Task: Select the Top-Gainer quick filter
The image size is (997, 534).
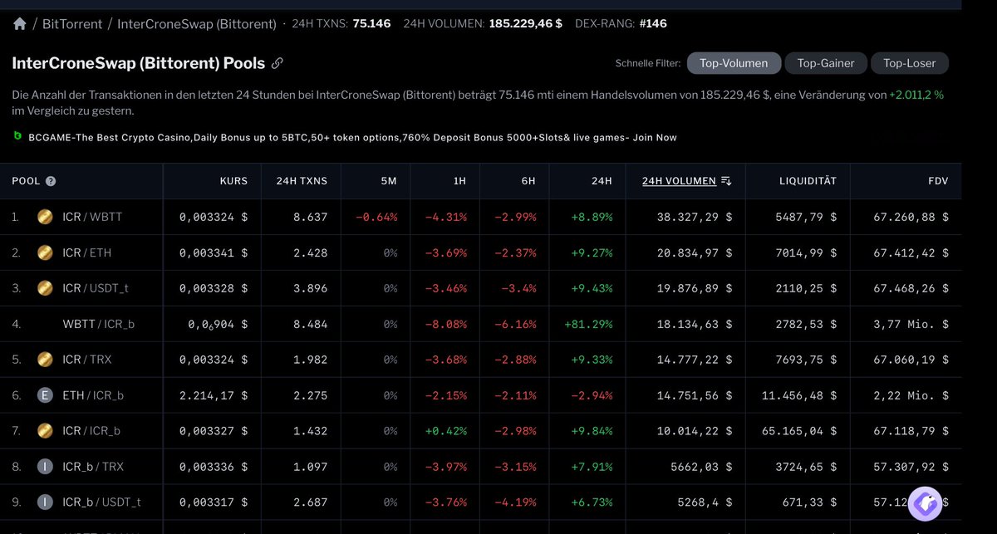Action: tap(826, 63)
